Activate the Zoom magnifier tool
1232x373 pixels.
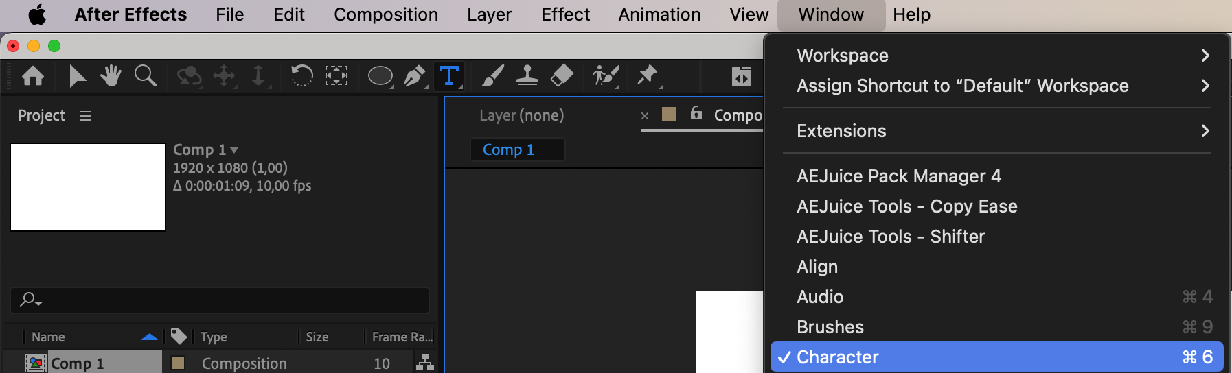(145, 75)
